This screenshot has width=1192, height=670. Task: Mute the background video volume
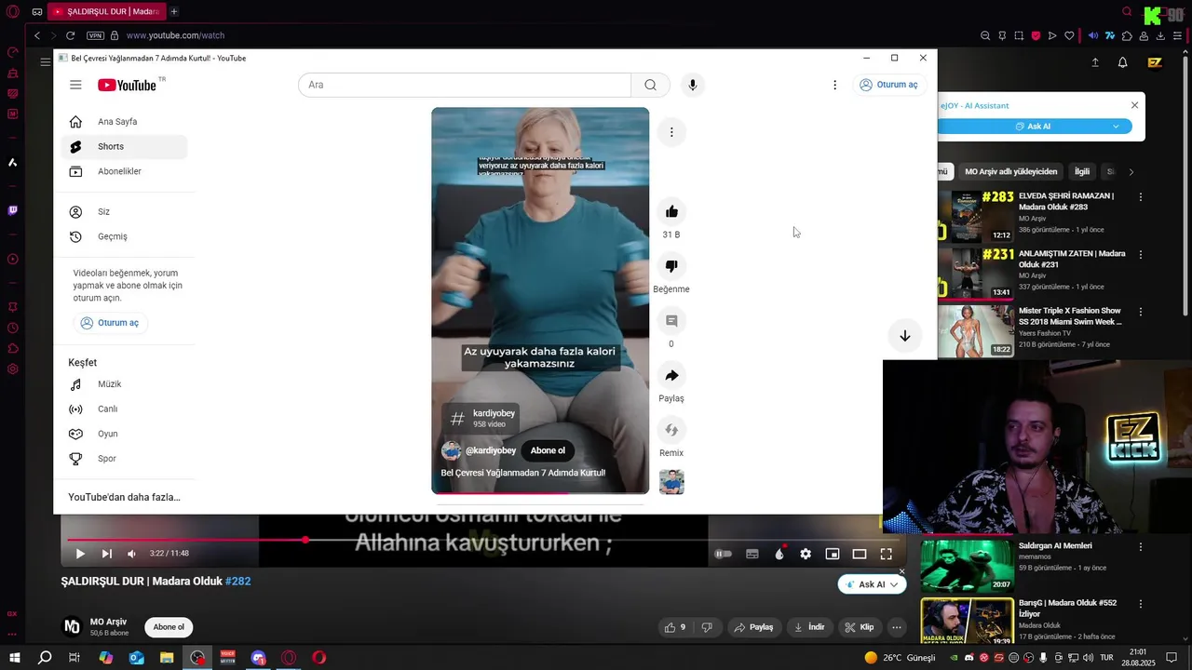131,554
